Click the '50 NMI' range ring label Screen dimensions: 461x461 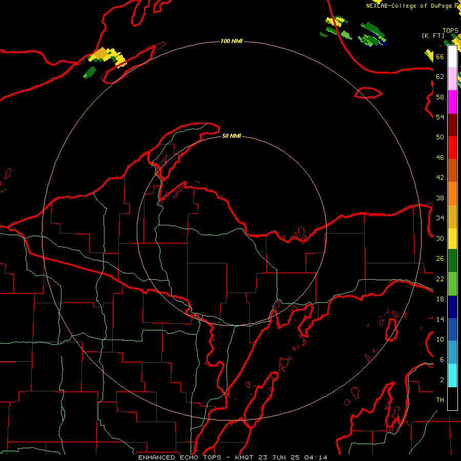click(x=232, y=136)
